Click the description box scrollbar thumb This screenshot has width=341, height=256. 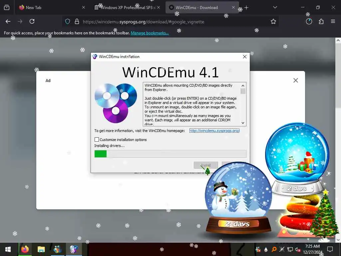(x=243, y=91)
